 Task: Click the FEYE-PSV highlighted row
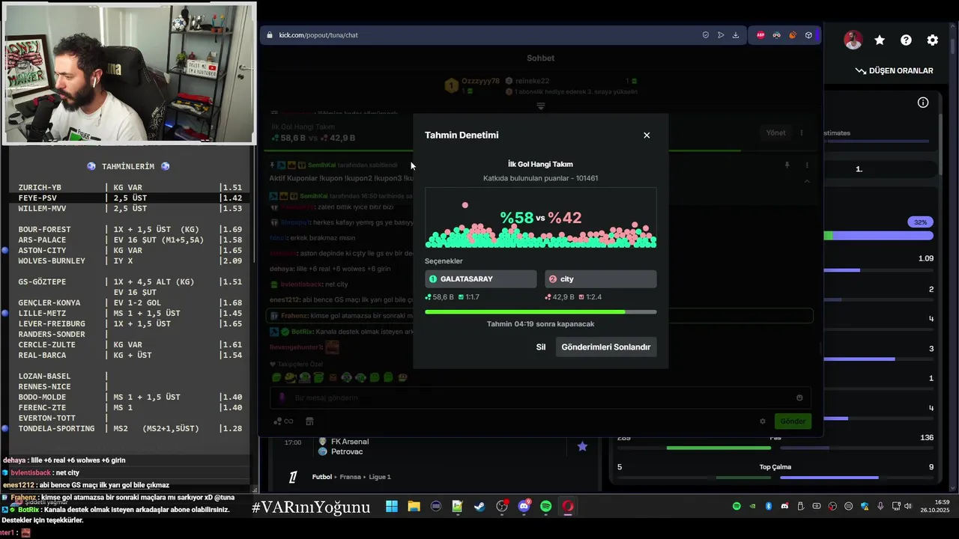[131, 198]
